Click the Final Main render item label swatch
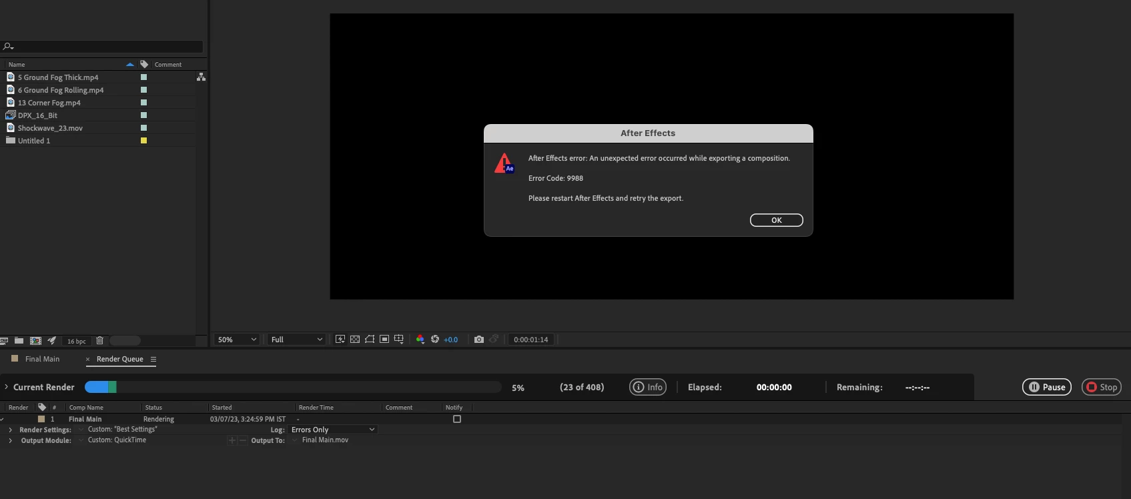The width and height of the screenshot is (1131, 499). tap(41, 419)
